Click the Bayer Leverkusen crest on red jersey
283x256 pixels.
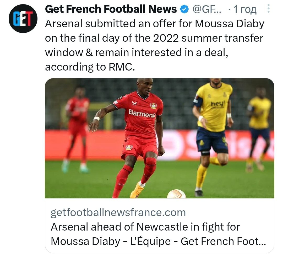[154, 105]
